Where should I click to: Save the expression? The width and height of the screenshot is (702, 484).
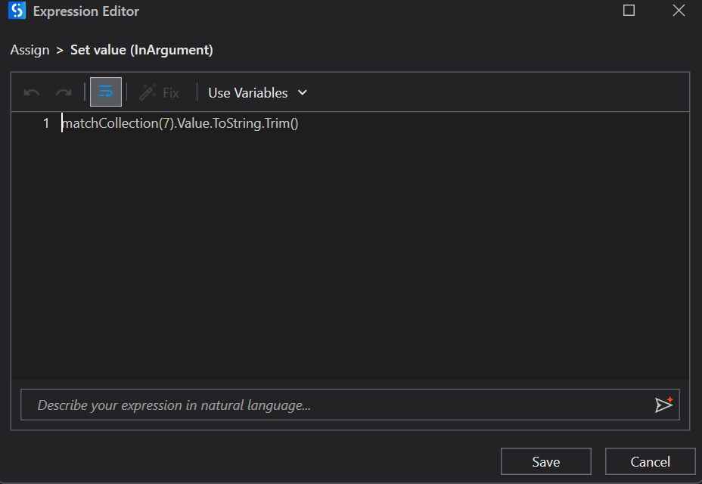coord(545,461)
